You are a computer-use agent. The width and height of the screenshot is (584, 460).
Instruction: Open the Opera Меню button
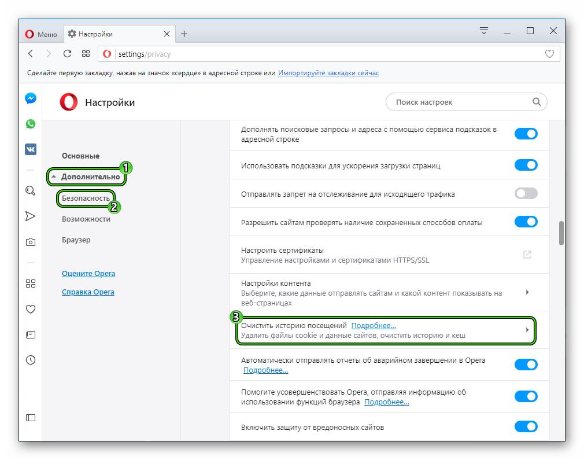point(41,34)
